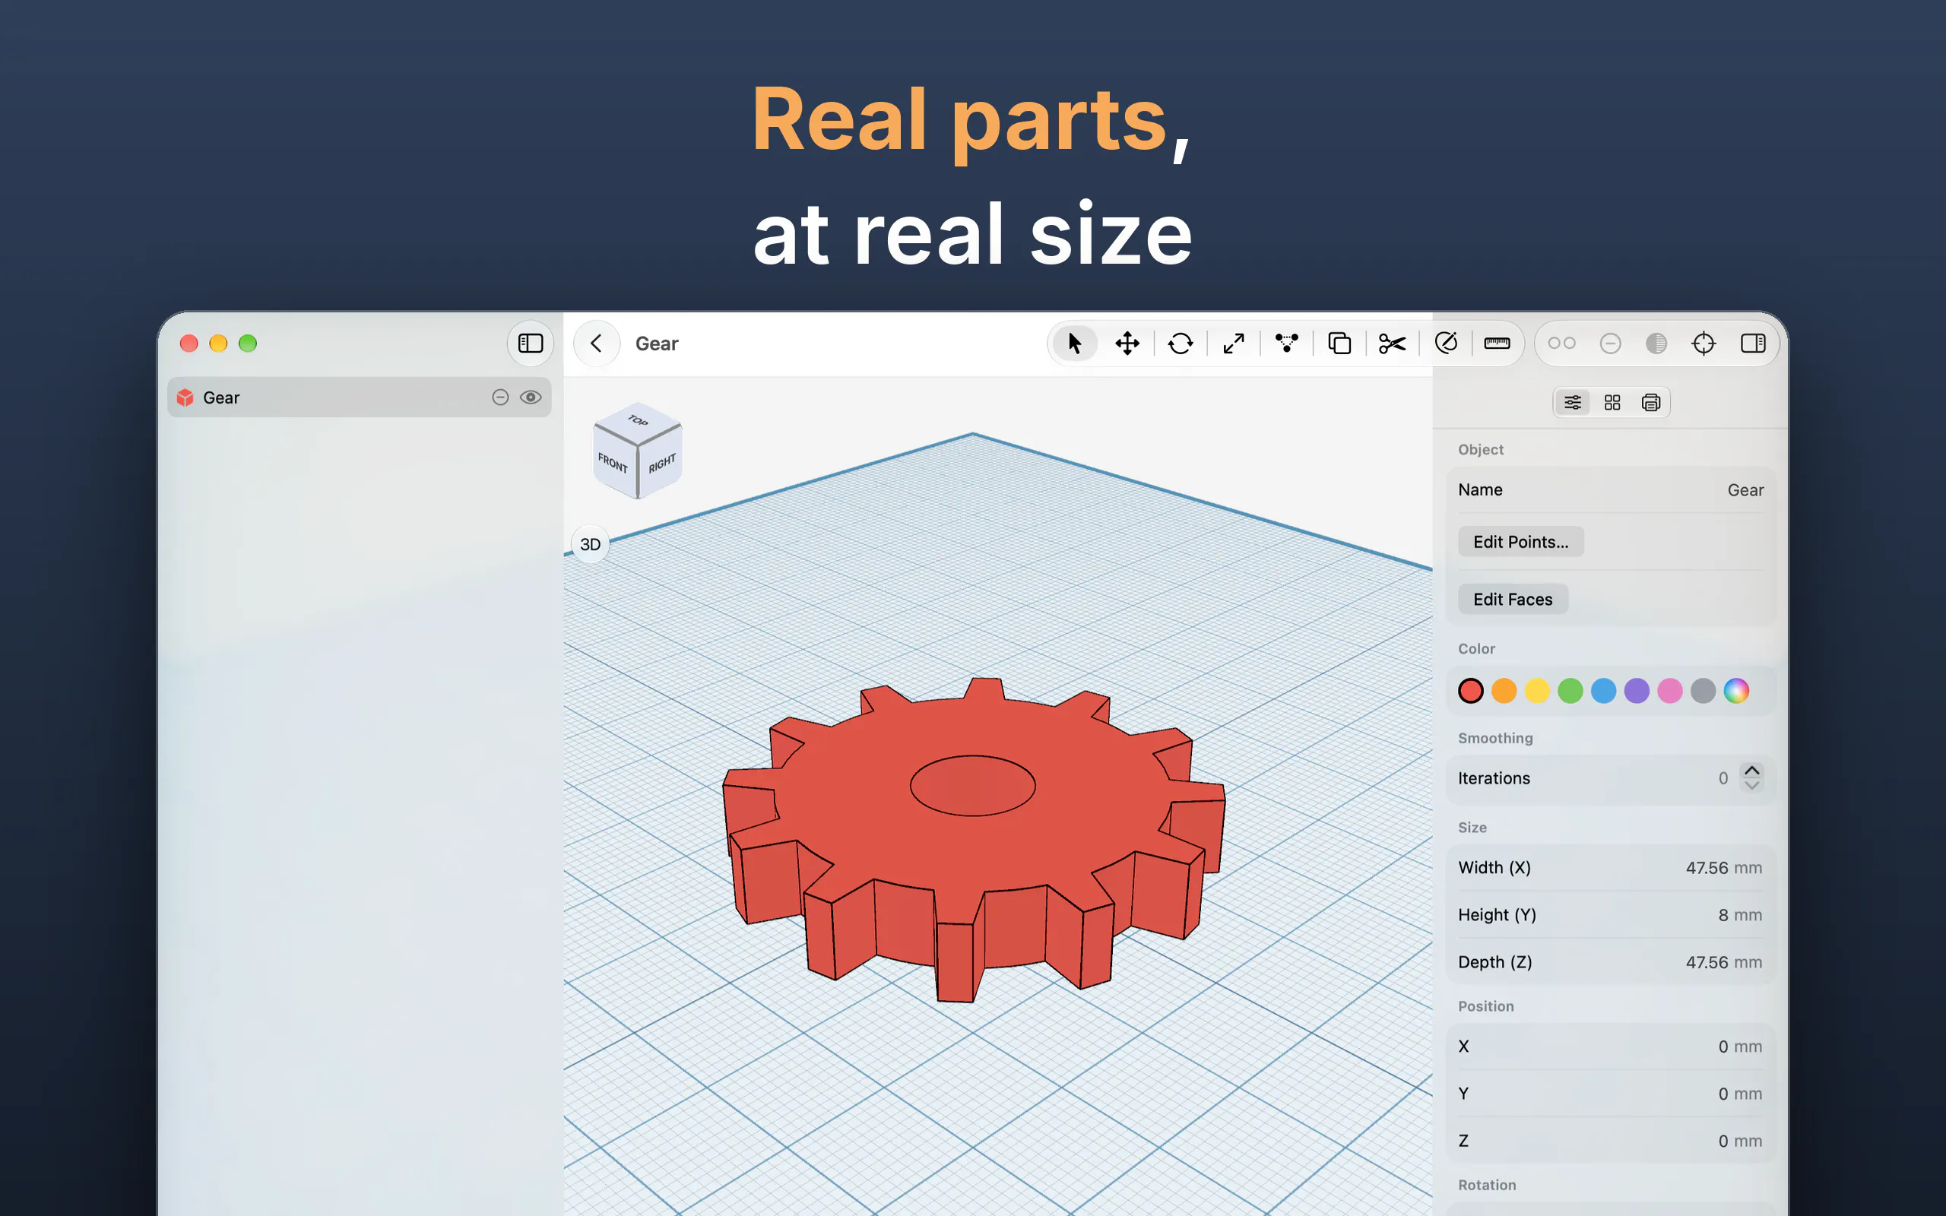This screenshot has width=1946, height=1216.
Task: Toggle the right inspector panel icon
Action: point(1753,344)
